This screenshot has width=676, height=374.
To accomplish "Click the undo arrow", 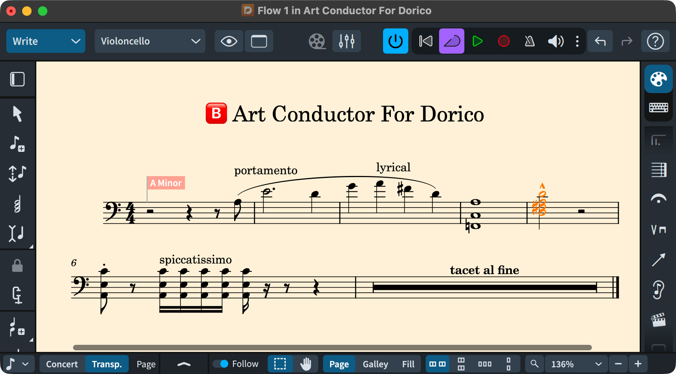I will point(600,41).
